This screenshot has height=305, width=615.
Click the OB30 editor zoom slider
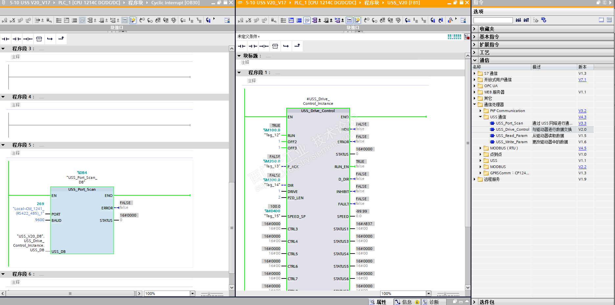coord(209,294)
